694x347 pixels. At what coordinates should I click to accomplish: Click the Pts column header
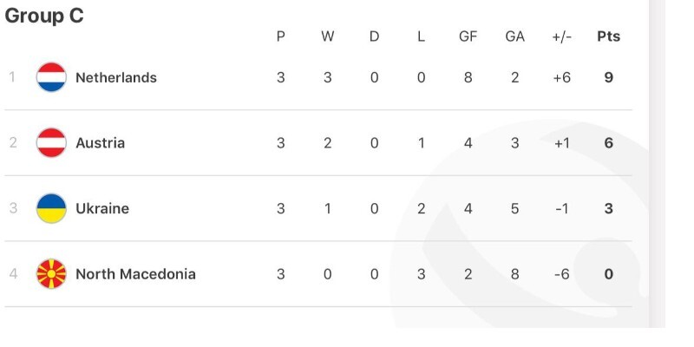pos(608,36)
